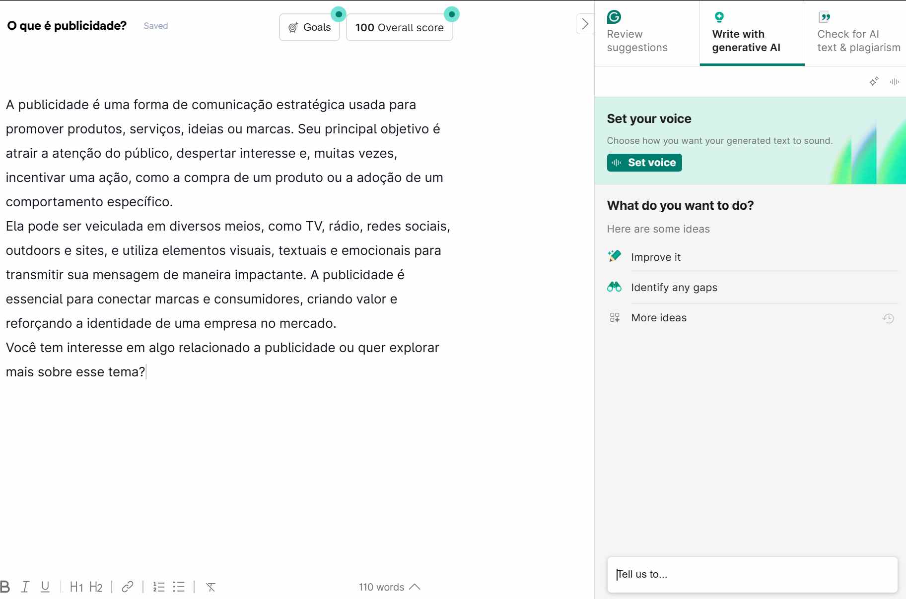This screenshot has height=599, width=906.
Task: Click the binoculars icon next to Identify any gaps
Action: point(615,287)
